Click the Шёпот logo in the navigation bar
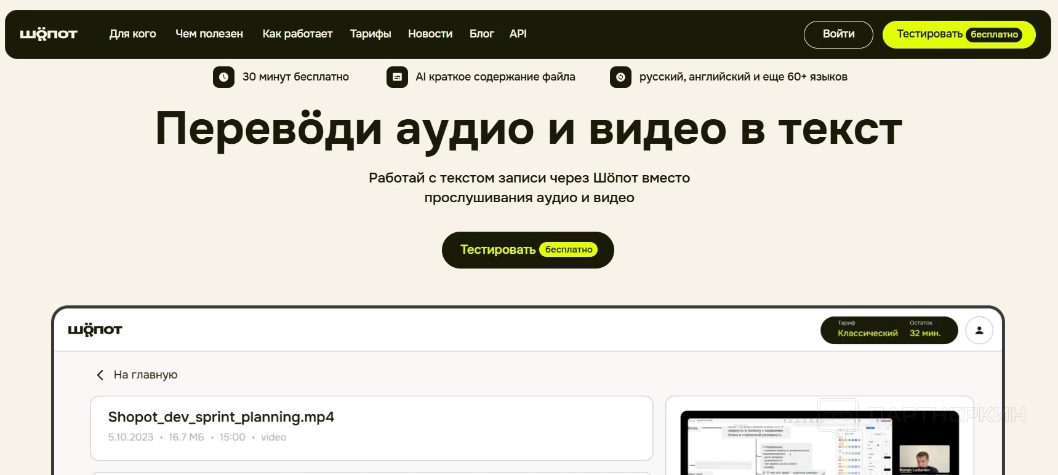This screenshot has width=1058, height=475. [x=49, y=34]
